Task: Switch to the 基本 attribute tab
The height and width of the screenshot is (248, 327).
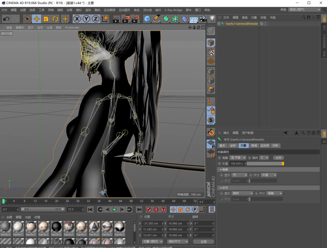Action: (222, 146)
